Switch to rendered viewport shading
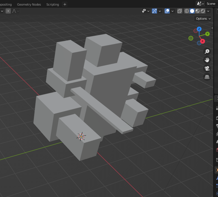Screen dimensions: 218x197 203,11
